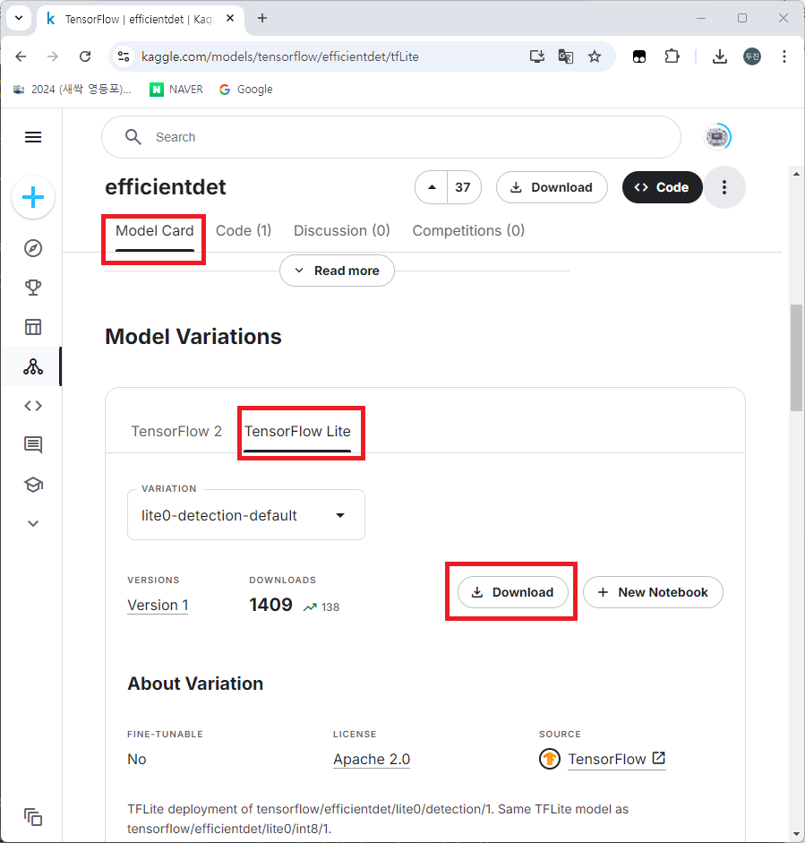Screen dimensions: 805x843
Task: Click the top Download button beside Code
Action: [x=552, y=187]
